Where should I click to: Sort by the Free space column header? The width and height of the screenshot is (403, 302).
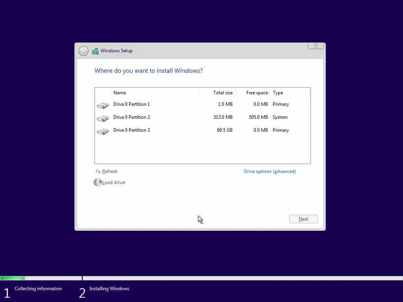point(252,93)
